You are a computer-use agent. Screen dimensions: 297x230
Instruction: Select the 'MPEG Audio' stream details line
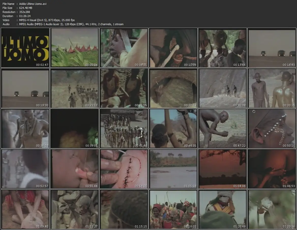point(71,24)
